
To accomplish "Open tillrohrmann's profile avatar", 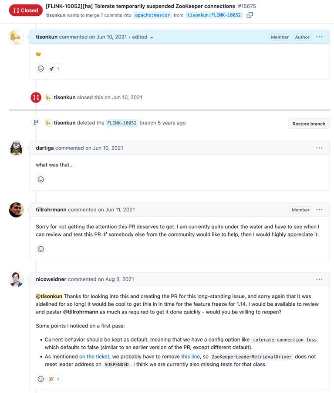I will 16,210.
